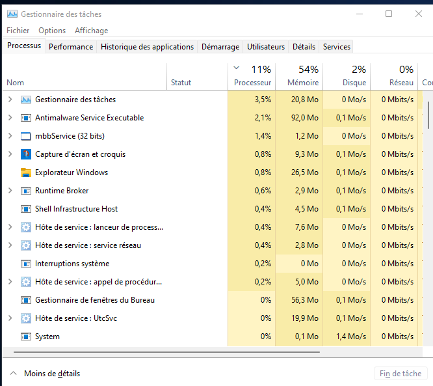Click gear icon of lanceur de process service

(26, 227)
